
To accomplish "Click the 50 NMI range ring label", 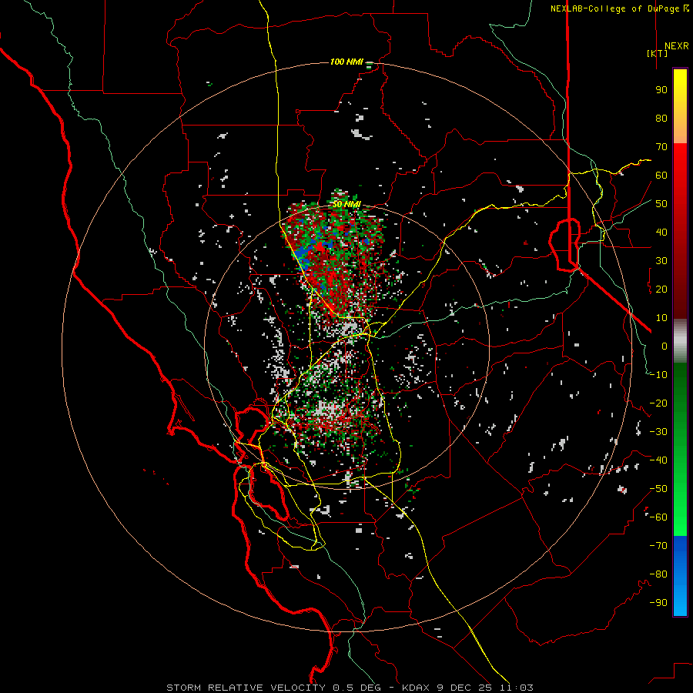I will pyautogui.click(x=346, y=204).
